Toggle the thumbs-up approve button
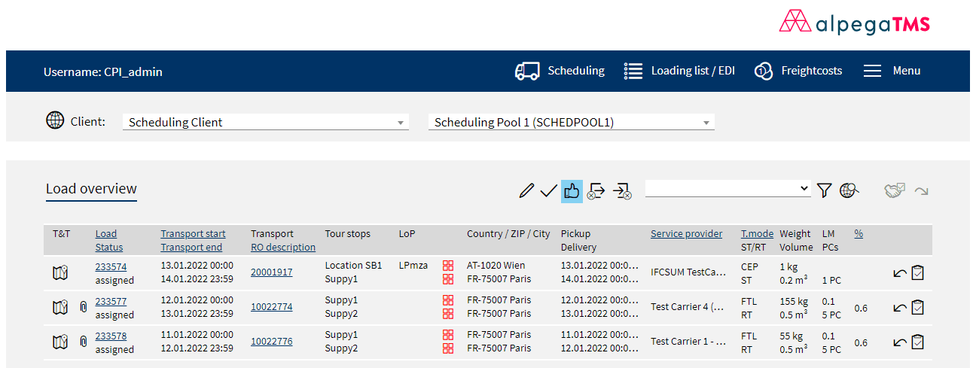Image resolution: width=973 pixels, height=368 pixels. pyautogui.click(x=572, y=191)
